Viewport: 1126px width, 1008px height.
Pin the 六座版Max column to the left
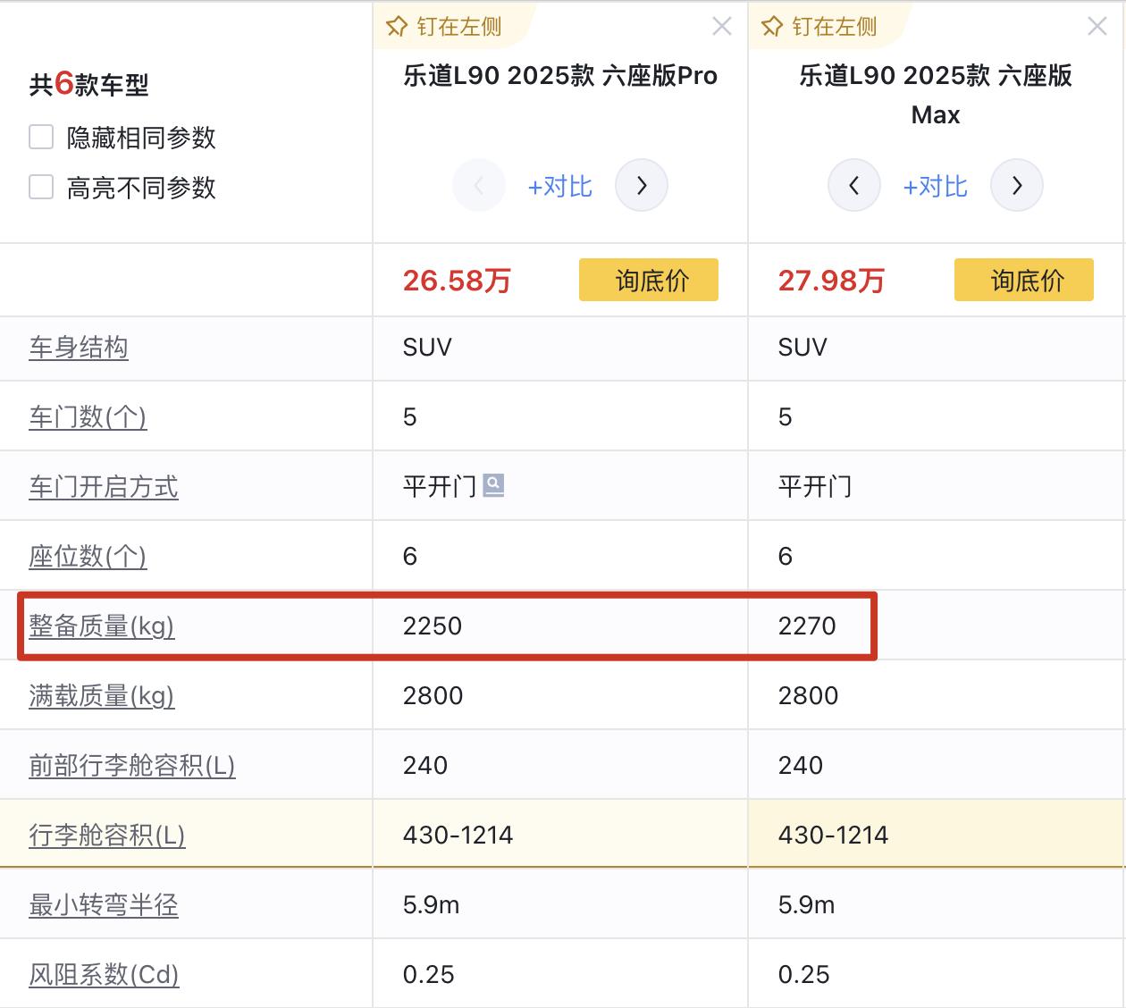pos(819,27)
